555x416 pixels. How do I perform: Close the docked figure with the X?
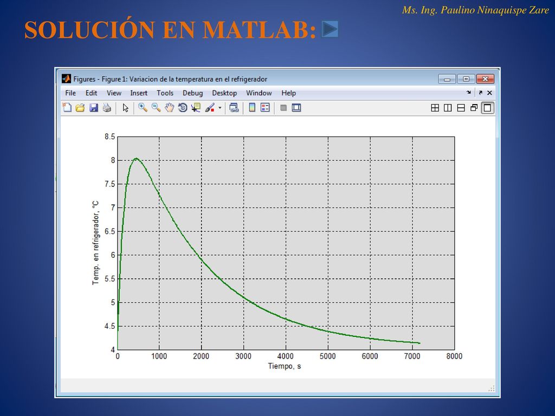pyautogui.click(x=489, y=93)
